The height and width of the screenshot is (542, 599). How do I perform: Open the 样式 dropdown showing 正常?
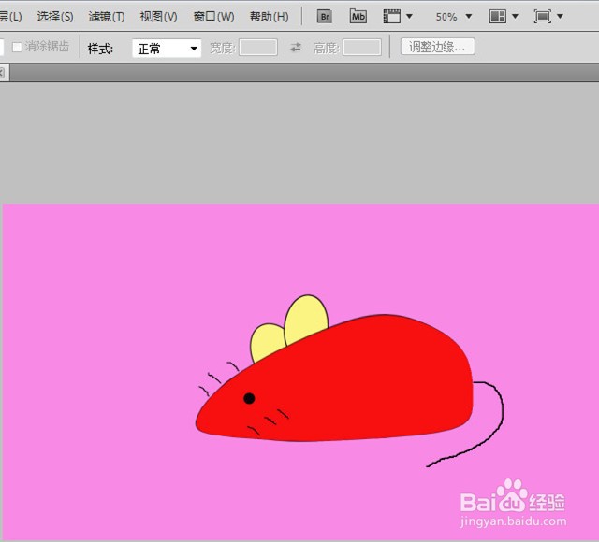pos(167,49)
